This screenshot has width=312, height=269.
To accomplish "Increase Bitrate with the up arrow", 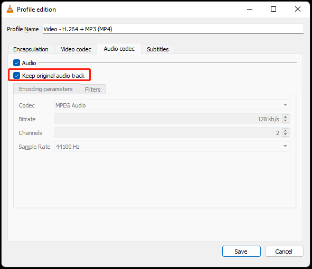I will [x=286, y=116].
